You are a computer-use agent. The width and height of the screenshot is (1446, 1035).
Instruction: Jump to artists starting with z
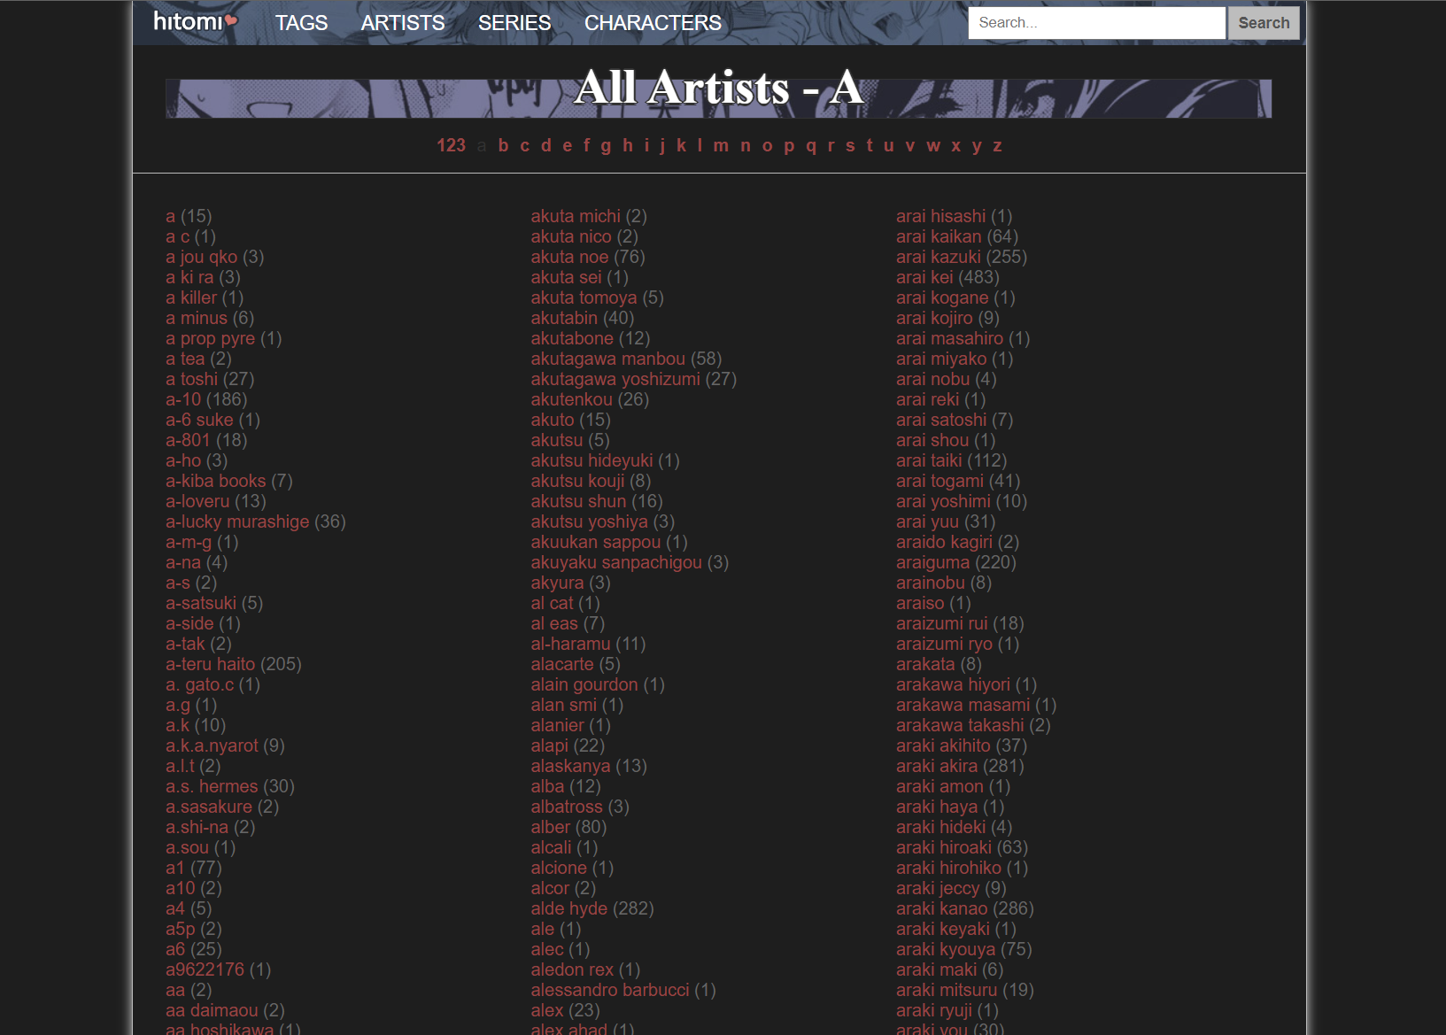point(997,146)
